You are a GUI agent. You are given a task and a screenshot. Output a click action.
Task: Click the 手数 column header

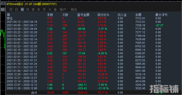click(50, 15)
